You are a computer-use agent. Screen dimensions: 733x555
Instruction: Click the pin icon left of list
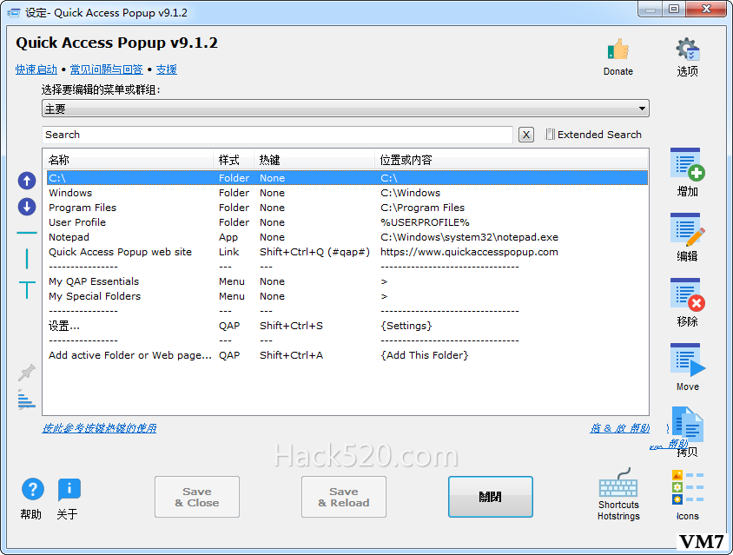27,373
